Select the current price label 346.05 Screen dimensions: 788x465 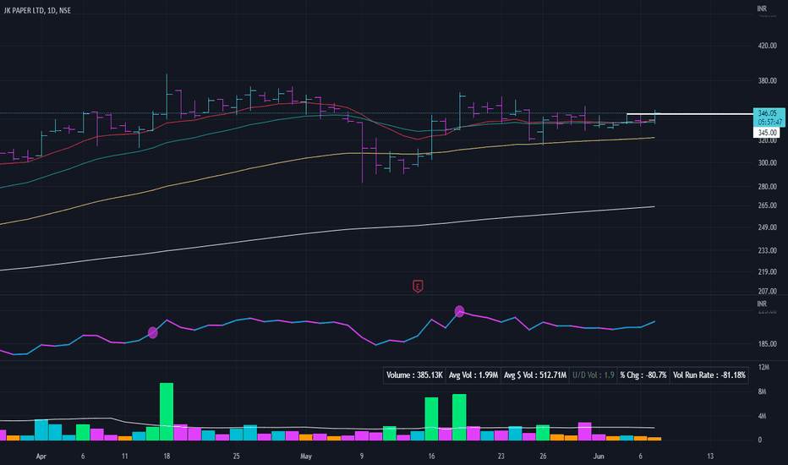768,113
